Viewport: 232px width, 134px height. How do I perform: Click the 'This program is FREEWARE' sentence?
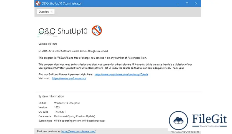coord(93,58)
